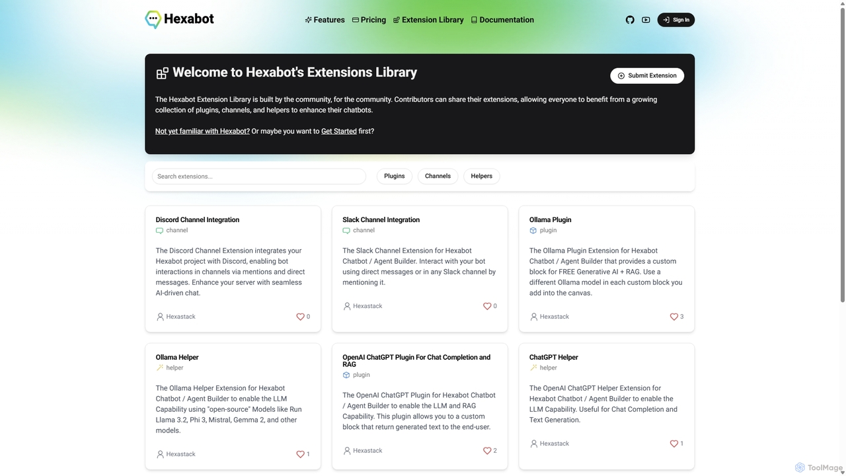Click the helper wand icon under ChatGPT Helper
This screenshot has width=846, height=476.
533,368
